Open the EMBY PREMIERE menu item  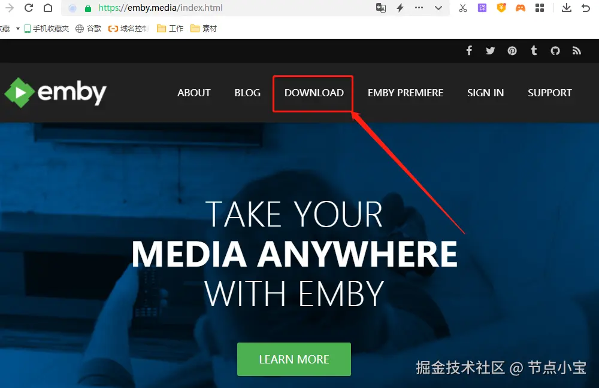pyautogui.click(x=406, y=93)
